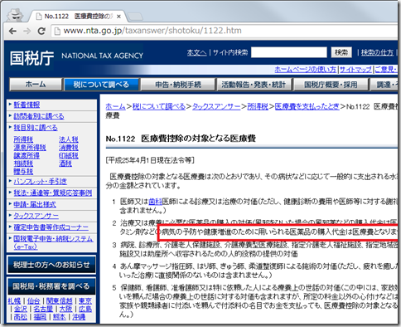Open 札幌 regional bureau link

(14, 301)
